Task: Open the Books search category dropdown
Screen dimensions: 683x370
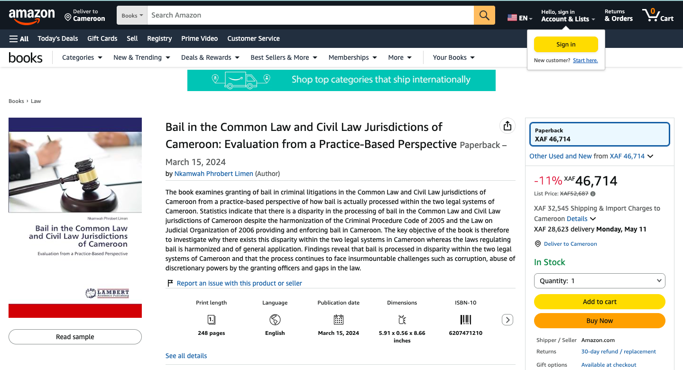Action: coord(132,15)
